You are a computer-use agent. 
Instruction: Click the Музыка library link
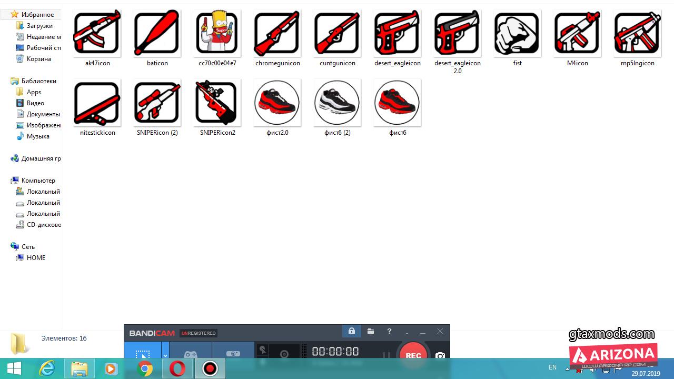tap(38, 136)
